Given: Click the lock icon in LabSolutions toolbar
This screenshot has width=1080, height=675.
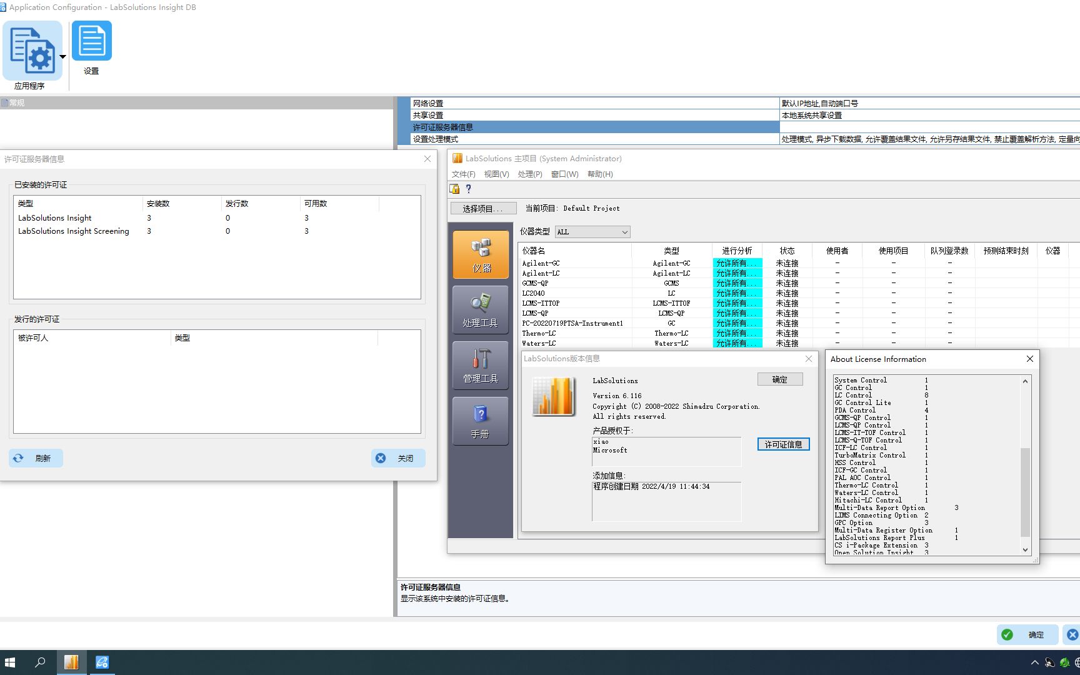Looking at the screenshot, I should pos(455,189).
